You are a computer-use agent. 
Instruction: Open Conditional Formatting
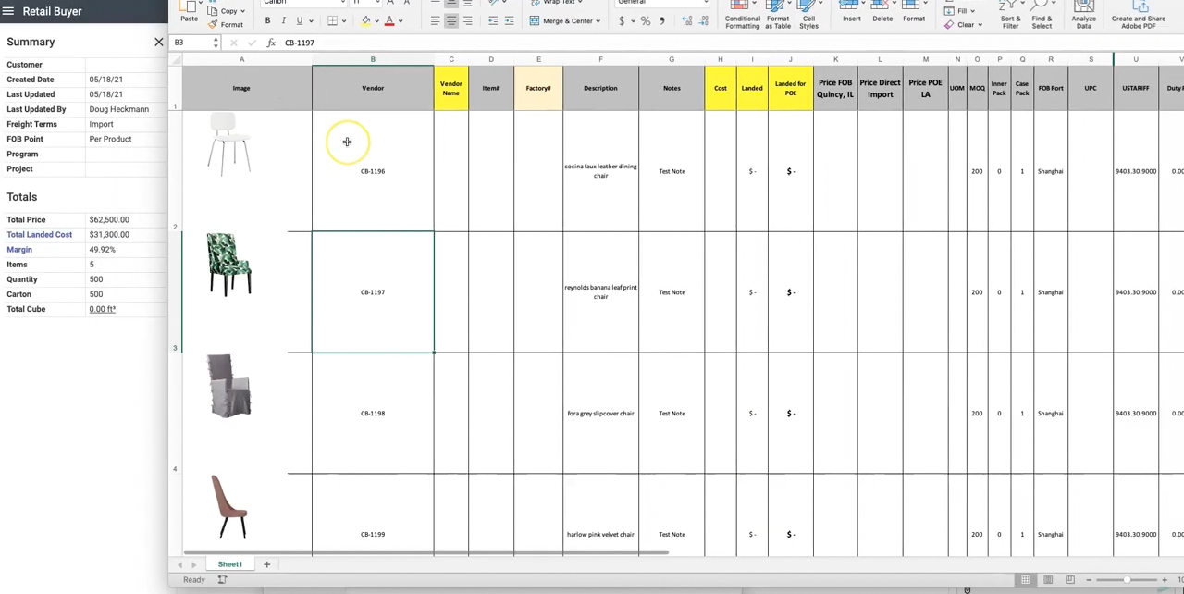pyautogui.click(x=742, y=14)
